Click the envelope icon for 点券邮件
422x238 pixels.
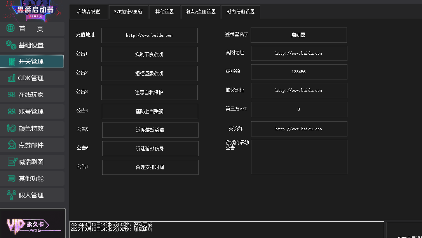click(12, 145)
